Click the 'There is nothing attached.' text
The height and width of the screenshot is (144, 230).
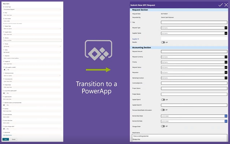[x=141, y=136]
